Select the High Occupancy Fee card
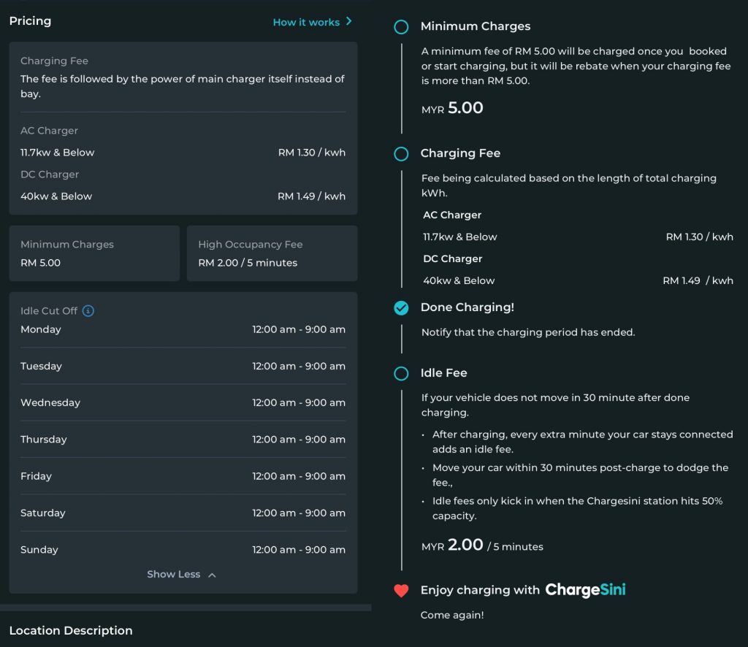 [272, 253]
